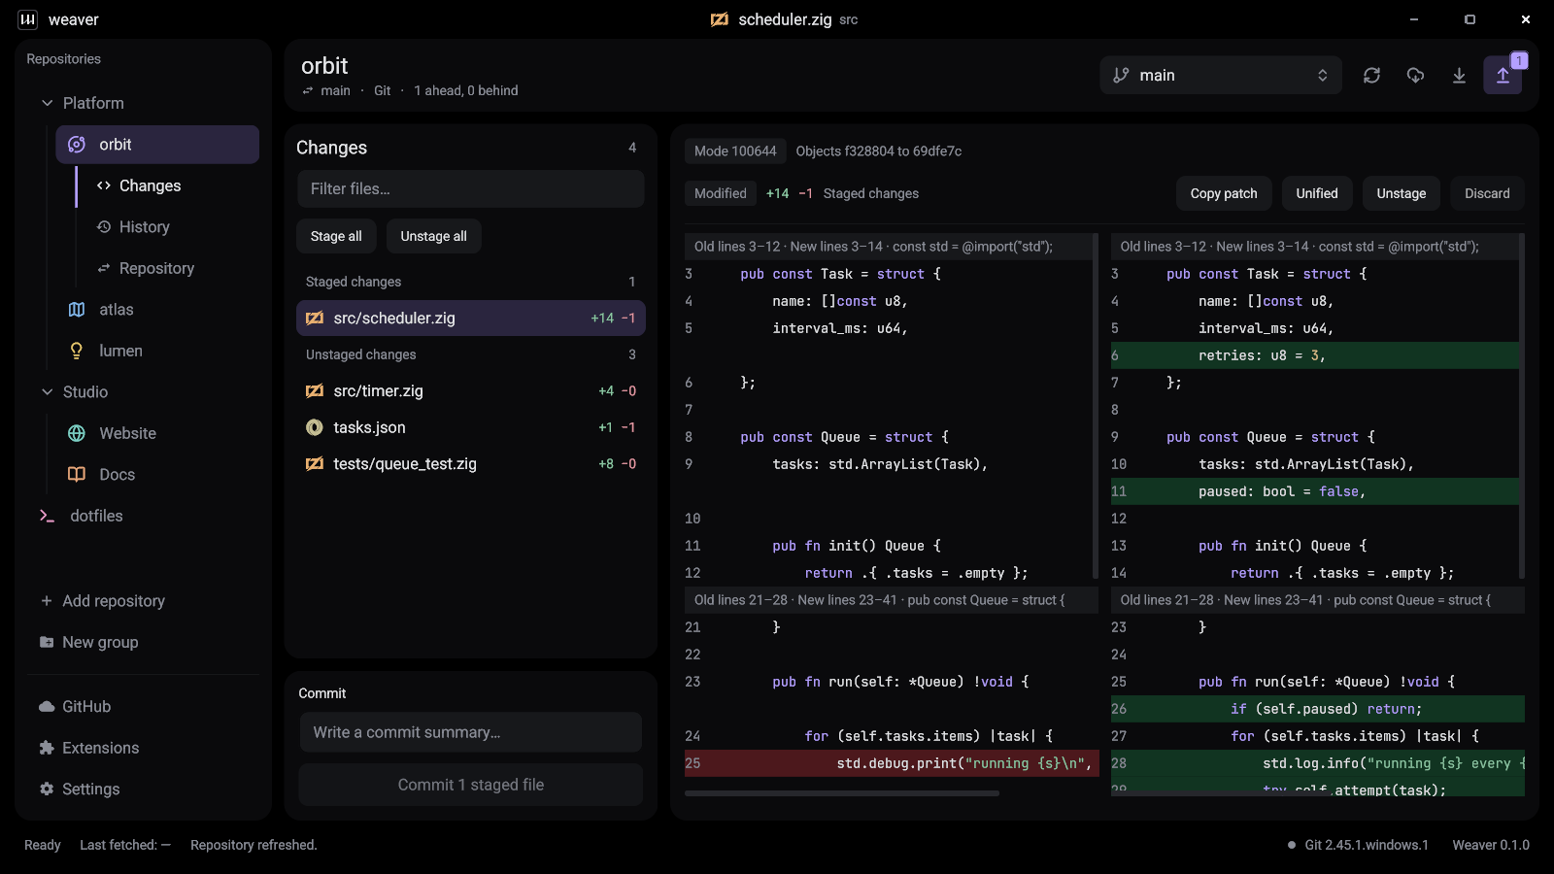Click the Weaver app logo icon
This screenshot has height=874, width=1554.
(x=28, y=19)
